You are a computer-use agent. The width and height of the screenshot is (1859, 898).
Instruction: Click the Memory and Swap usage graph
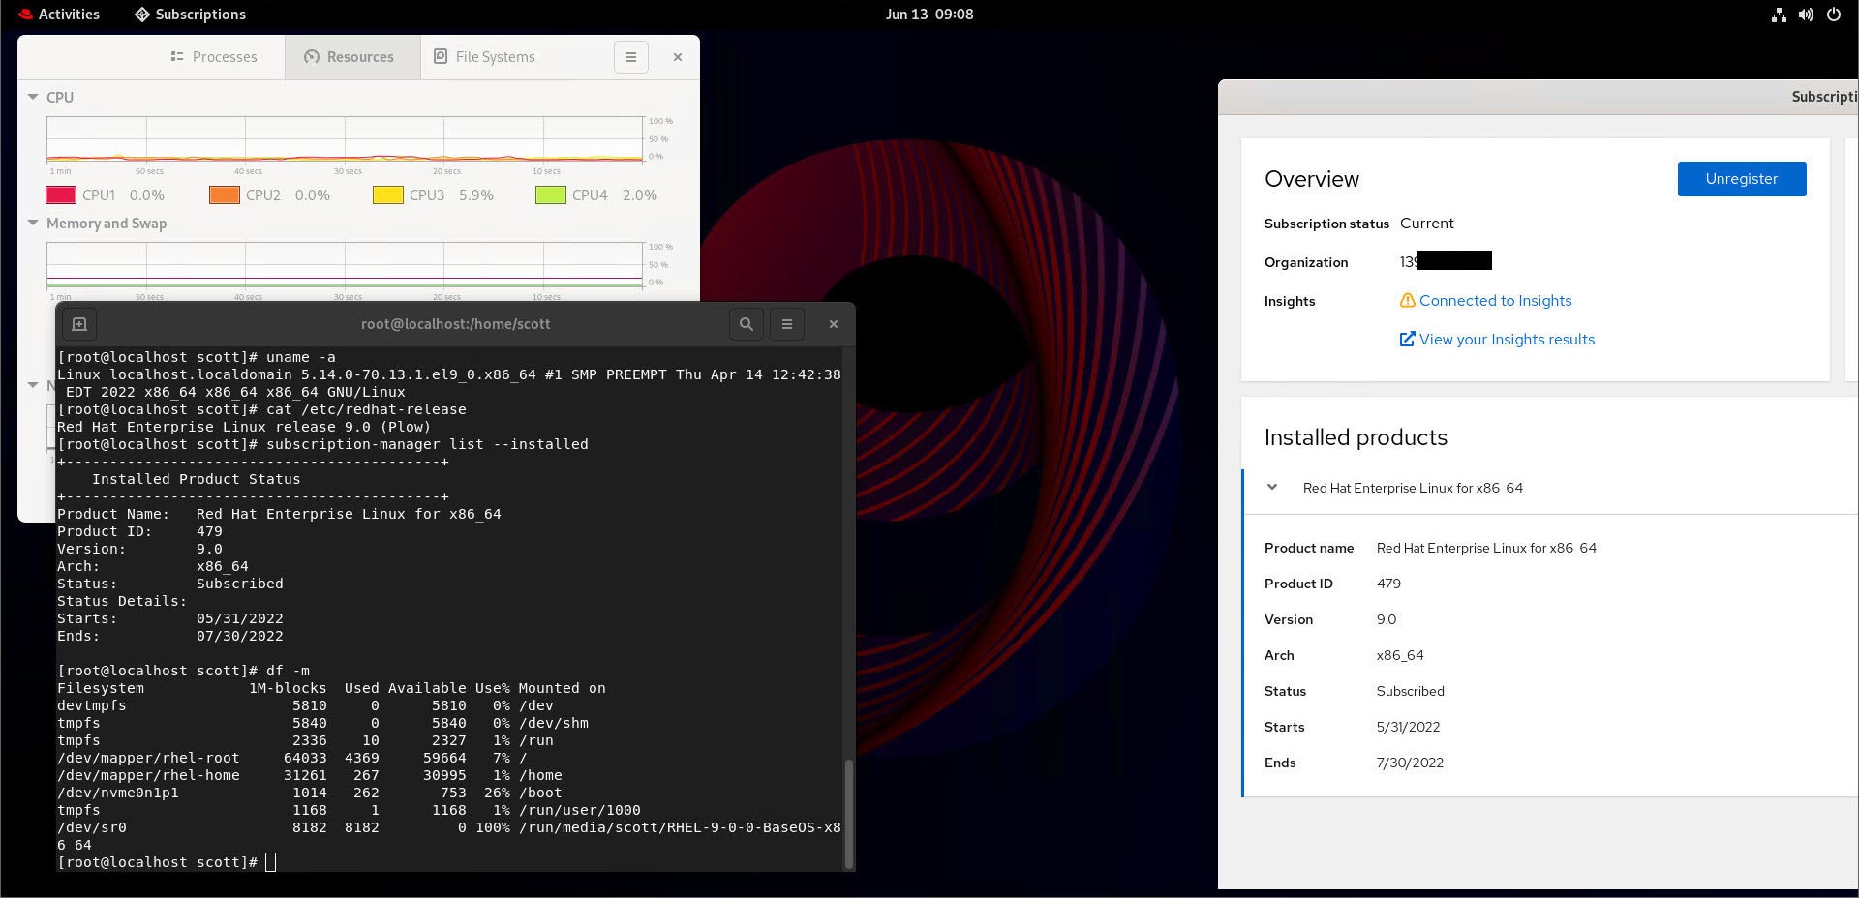tap(345, 266)
